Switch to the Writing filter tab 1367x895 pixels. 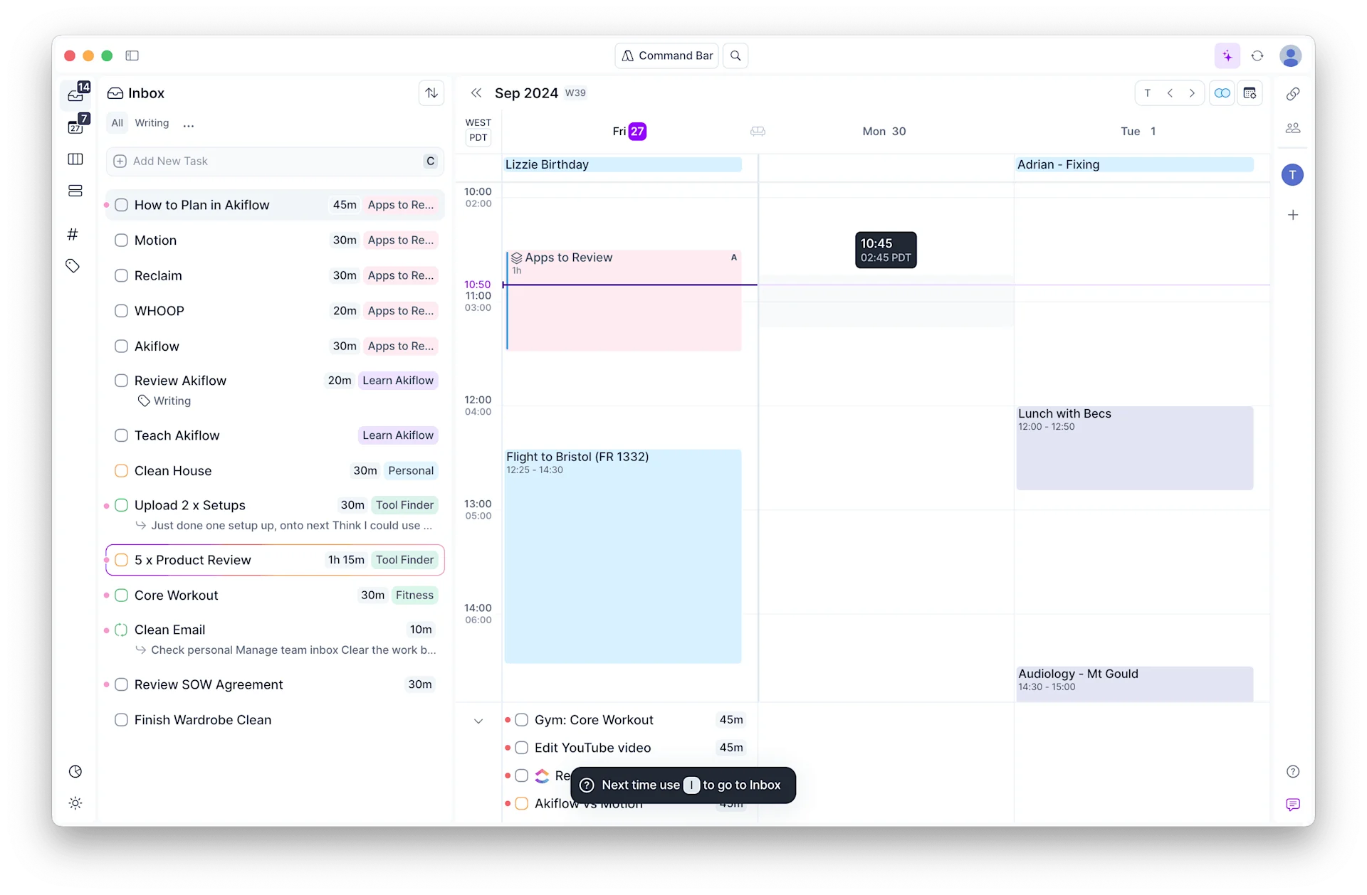[151, 122]
